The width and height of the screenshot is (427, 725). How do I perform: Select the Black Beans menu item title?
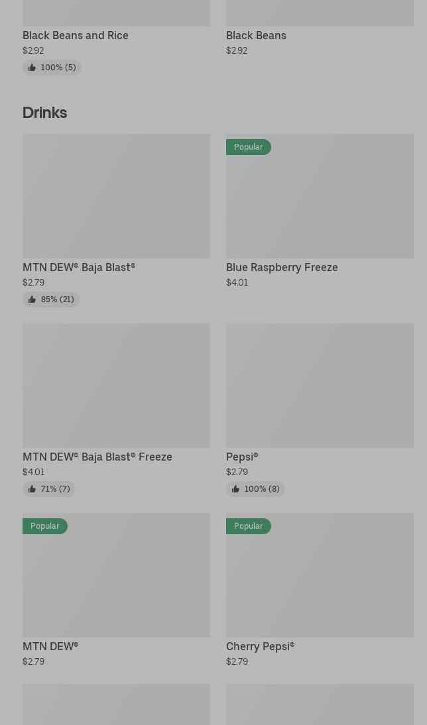pyautogui.click(x=256, y=35)
